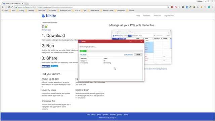The width and height of the screenshot is (215, 121).
Task: Click the Facebook Like button
Action: (x=46, y=66)
